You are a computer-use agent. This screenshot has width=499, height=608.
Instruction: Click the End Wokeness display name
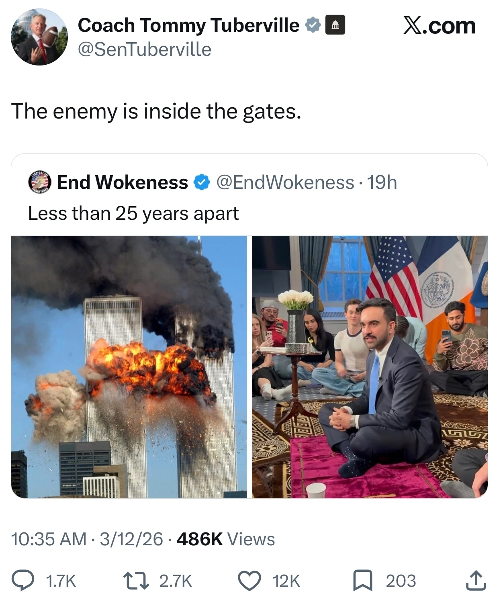(x=123, y=182)
